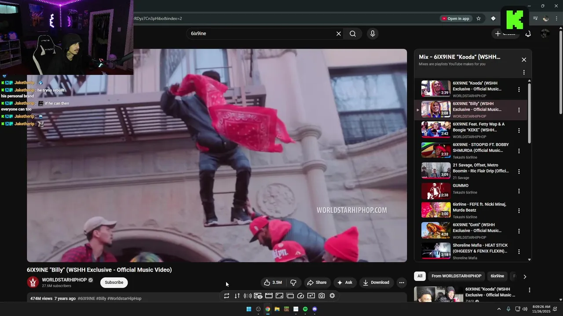
Task: Open options for Kooda playlist item
Action: (519, 90)
